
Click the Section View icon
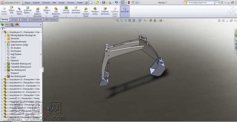pyautogui.click(x=129, y=21)
